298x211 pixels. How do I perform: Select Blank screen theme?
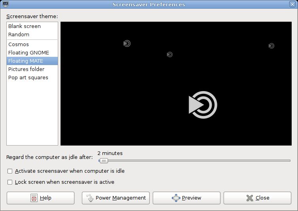(x=32, y=26)
